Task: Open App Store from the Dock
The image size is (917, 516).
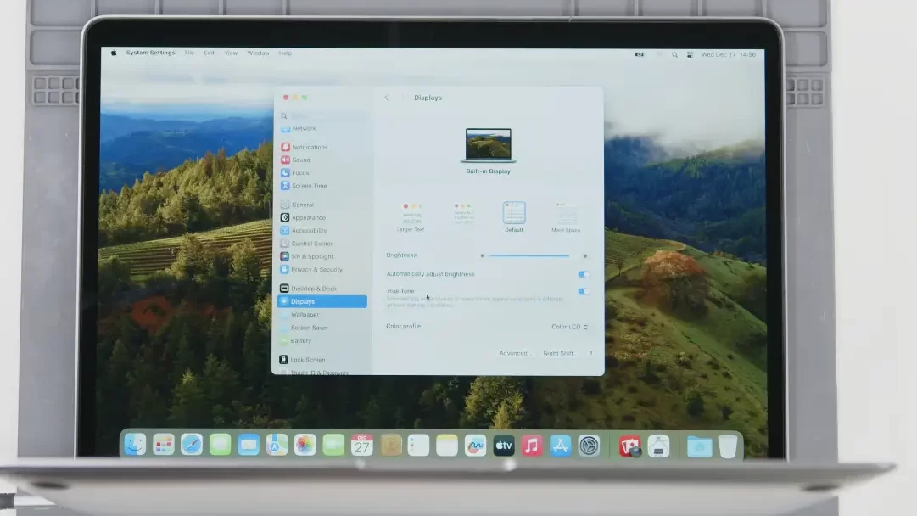Action: coord(560,446)
